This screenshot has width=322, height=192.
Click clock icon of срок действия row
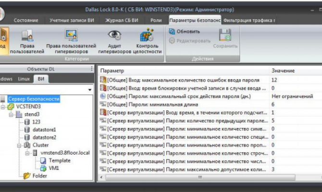click(103, 96)
